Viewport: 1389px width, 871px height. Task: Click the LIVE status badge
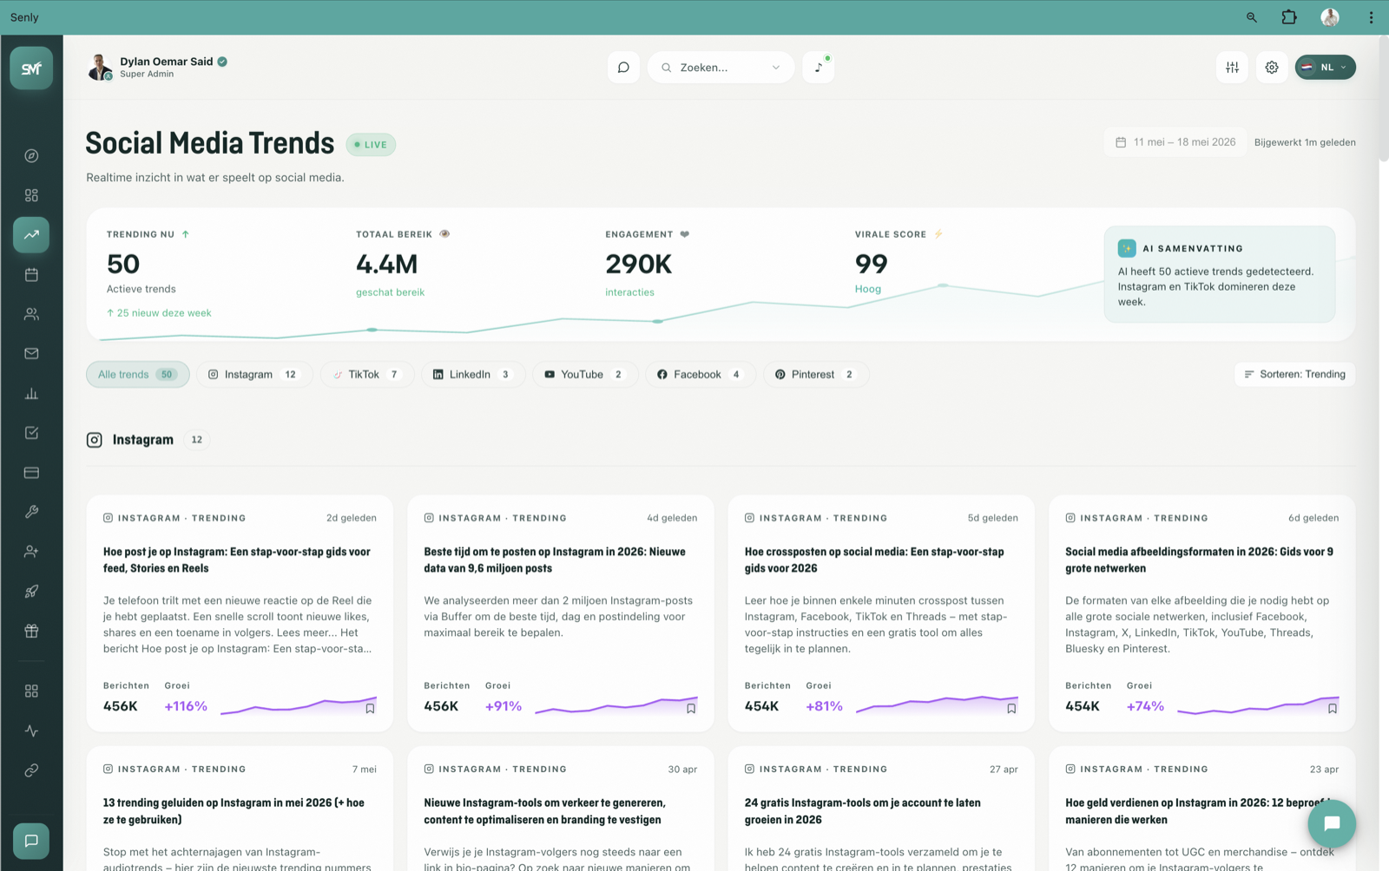coord(371,145)
